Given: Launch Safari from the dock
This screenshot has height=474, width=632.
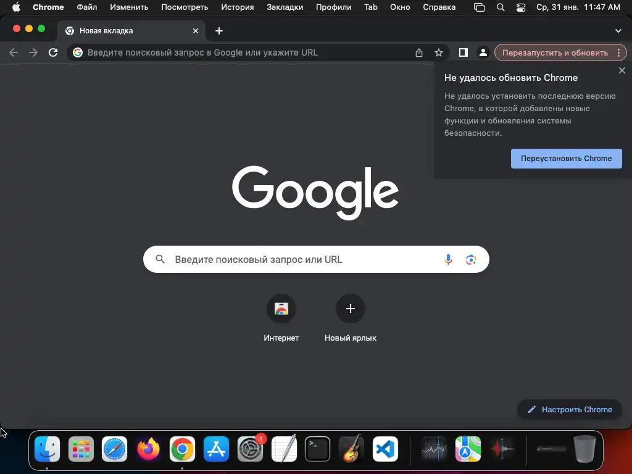Looking at the screenshot, I should click(x=114, y=449).
